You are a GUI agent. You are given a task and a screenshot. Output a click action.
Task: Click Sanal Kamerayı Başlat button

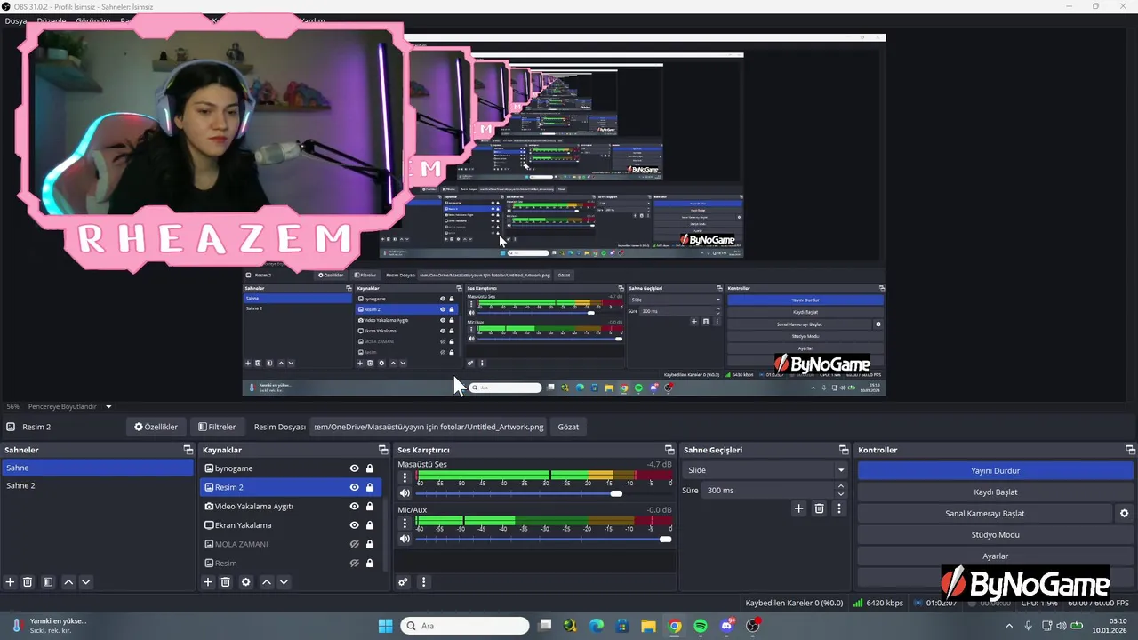[x=985, y=514]
